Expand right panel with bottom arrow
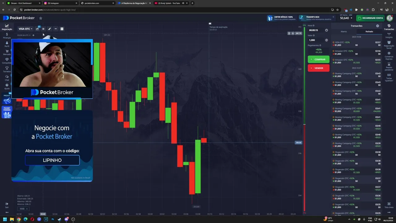Viewport: 396px width, 223px height. (389, 212)
